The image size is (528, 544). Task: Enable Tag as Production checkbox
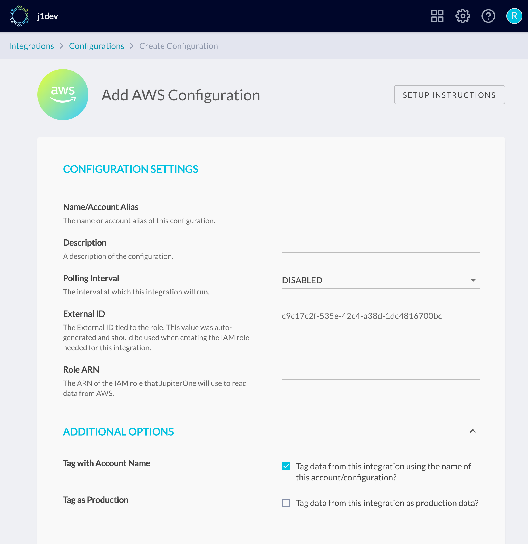(x=286, y=503)
